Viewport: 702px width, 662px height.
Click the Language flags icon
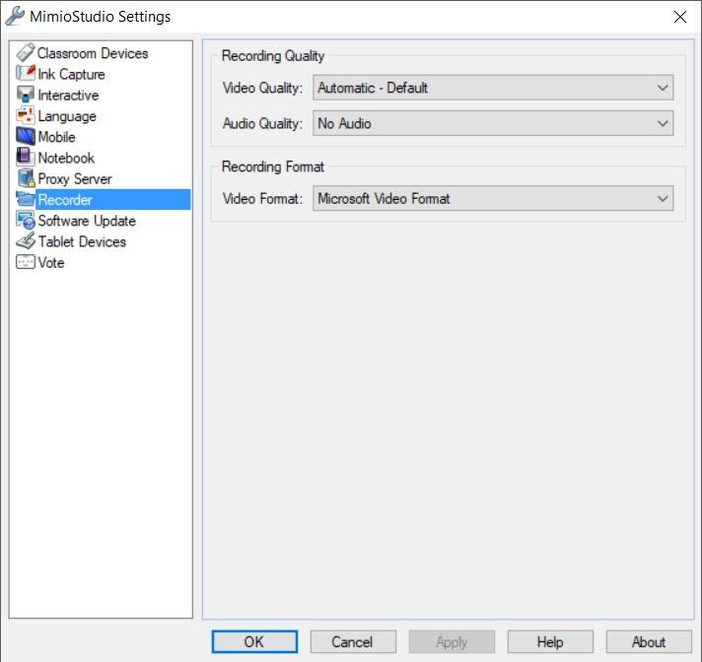pyautogui.click(x=25, y=115)
